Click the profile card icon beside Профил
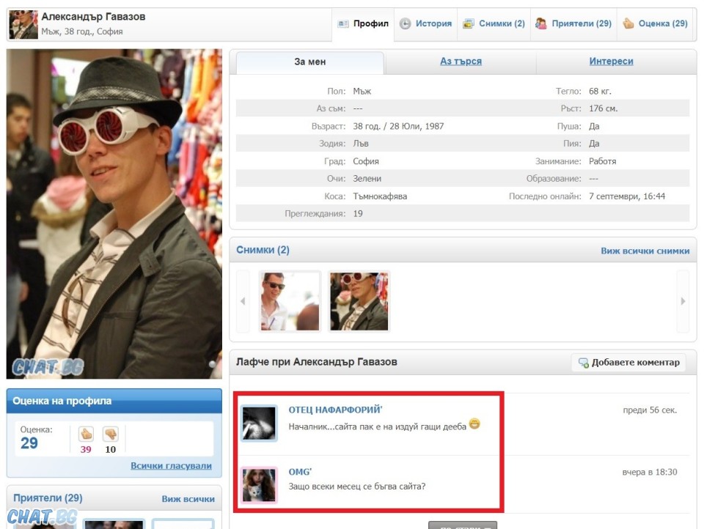704x529 pixels. (343, 23)
